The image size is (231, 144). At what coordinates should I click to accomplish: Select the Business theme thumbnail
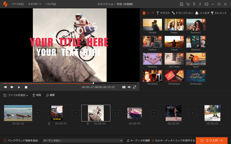pyautogui.click(x=196, y=42)
